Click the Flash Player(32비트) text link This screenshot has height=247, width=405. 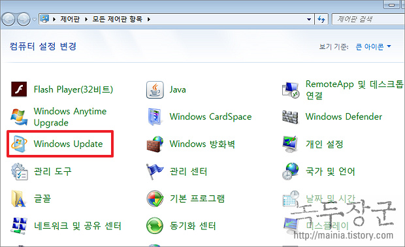pos(73,90)
